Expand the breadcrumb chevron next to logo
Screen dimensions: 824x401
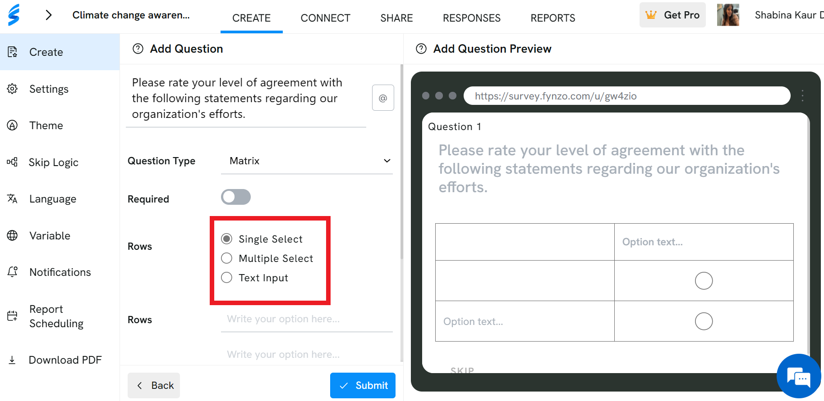[49, 15]
